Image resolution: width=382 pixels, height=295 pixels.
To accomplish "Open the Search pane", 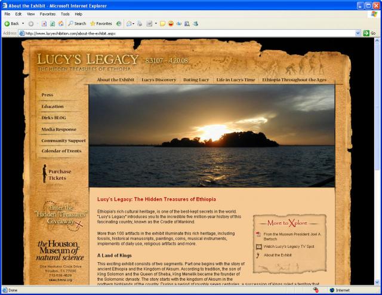I will (x=77, y=23).
